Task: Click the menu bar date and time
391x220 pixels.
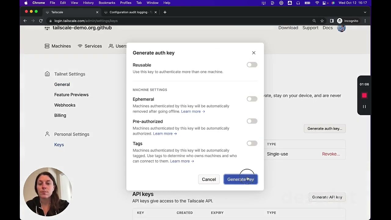Action: [x=353, y=3]
